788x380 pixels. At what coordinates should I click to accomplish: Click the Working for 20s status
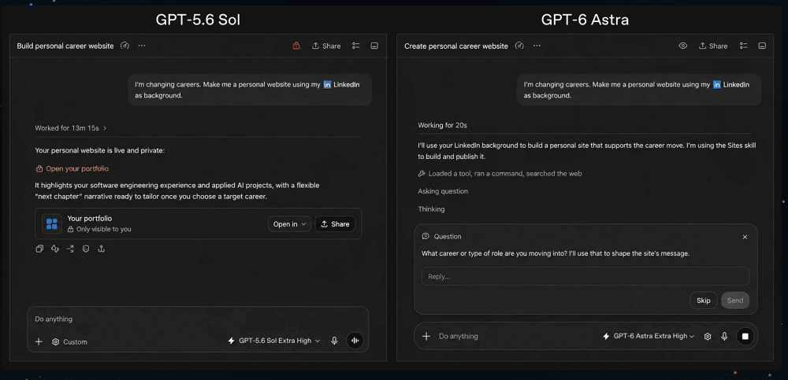click(443, 125)
